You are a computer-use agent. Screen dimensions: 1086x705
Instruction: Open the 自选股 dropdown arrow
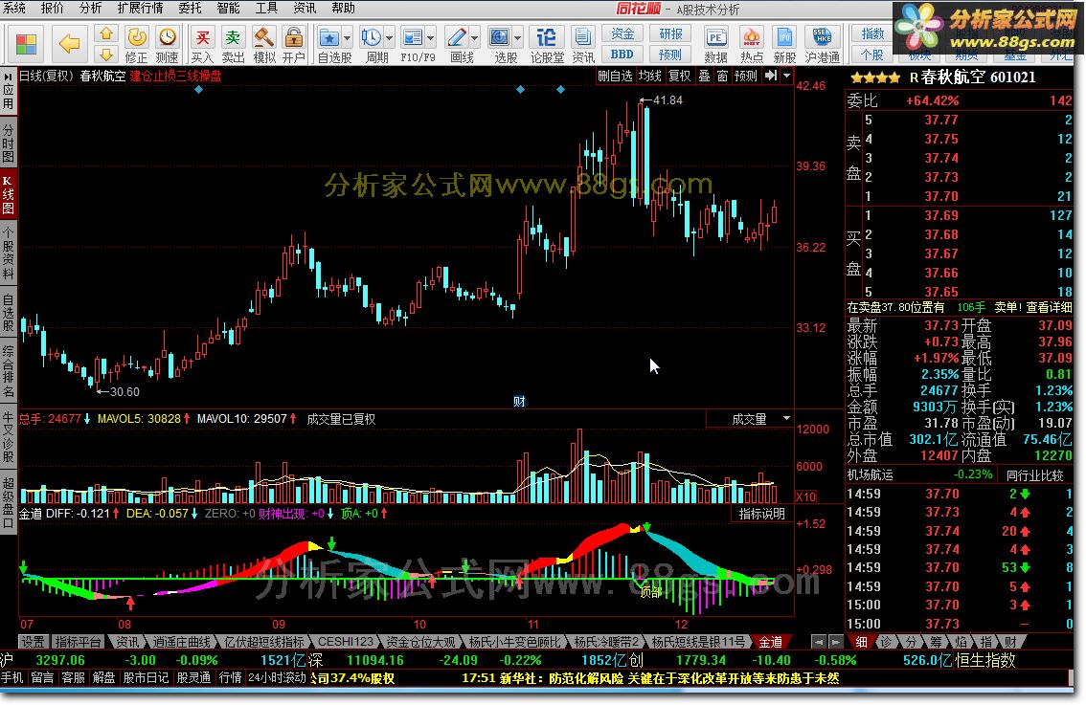click(347, 37)
